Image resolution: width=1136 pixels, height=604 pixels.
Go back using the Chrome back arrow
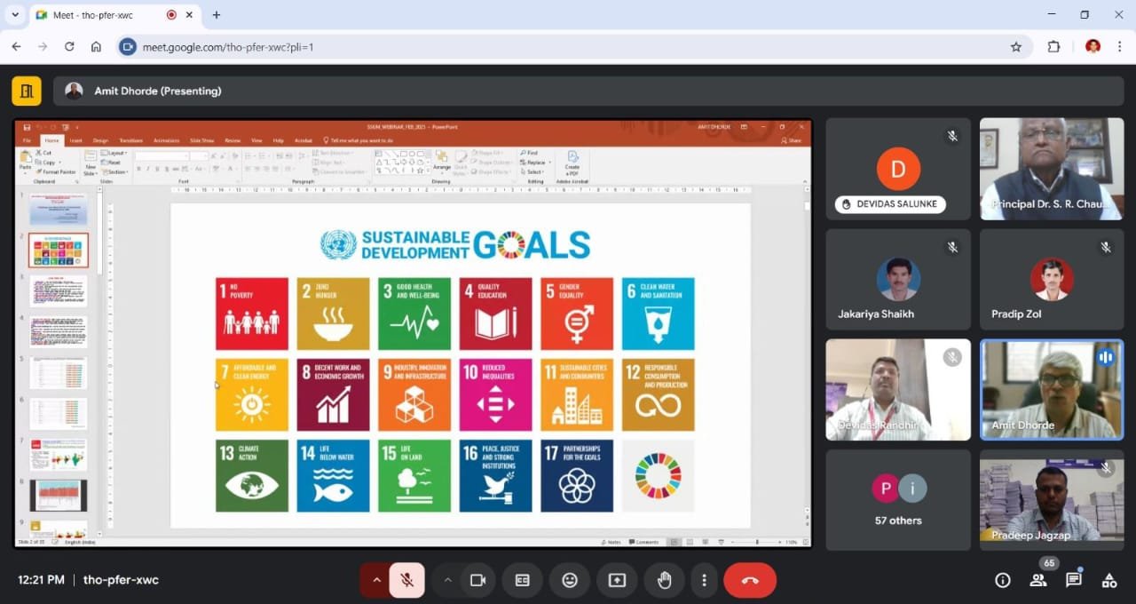pos(16,47)
